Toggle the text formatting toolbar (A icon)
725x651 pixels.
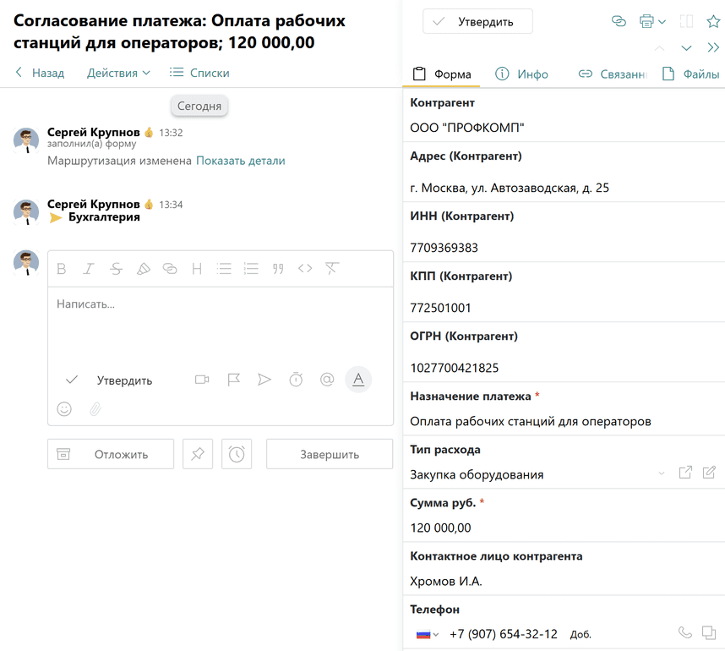358,380
